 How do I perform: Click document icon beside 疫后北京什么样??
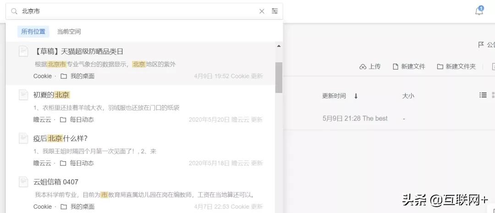pos(23,138)
